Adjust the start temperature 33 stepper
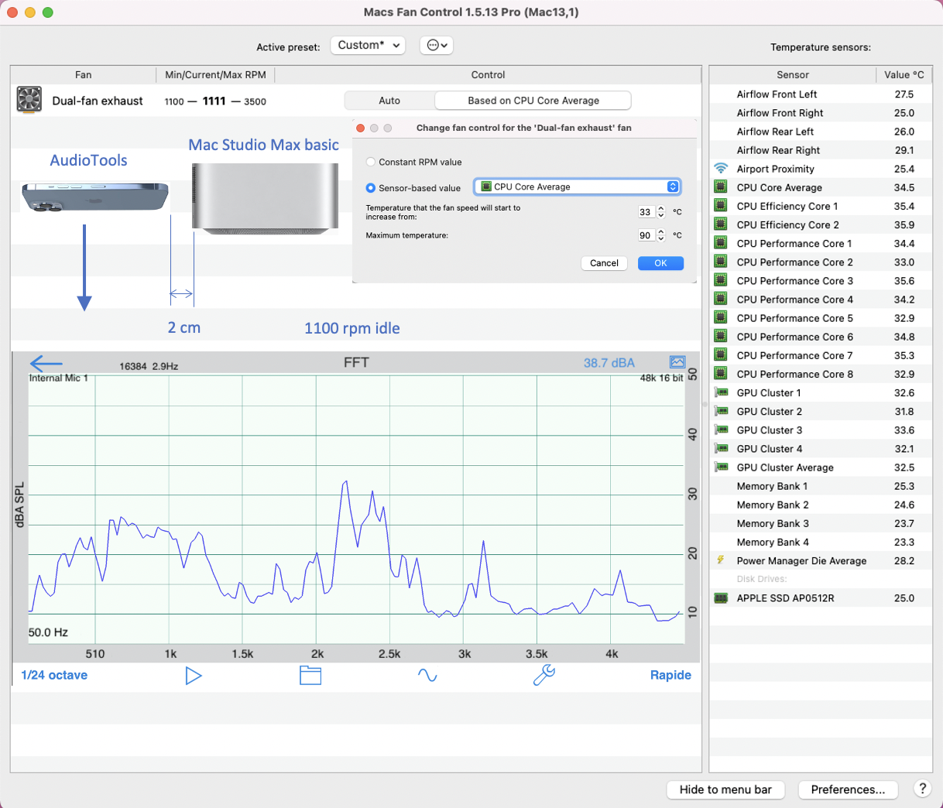 point(660,211)
